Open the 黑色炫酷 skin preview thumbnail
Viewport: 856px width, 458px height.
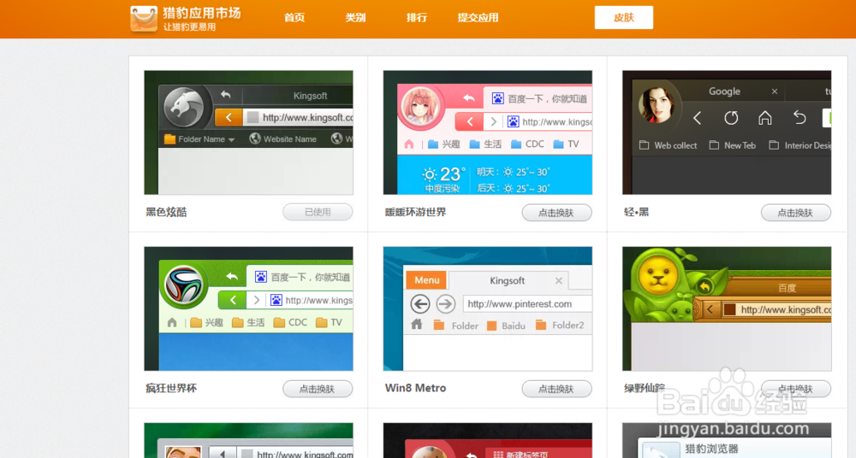click(248, 132)
